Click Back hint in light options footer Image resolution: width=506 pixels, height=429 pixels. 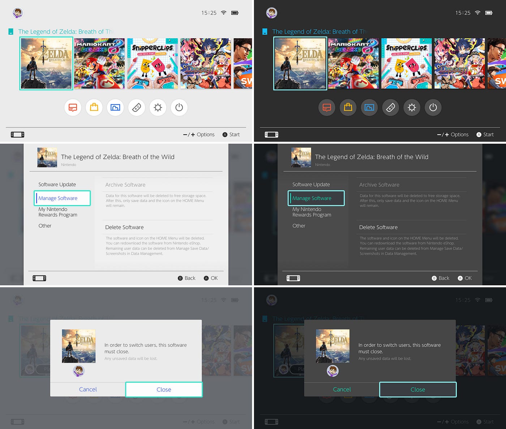pyautogui.click(x=186, y=278)
